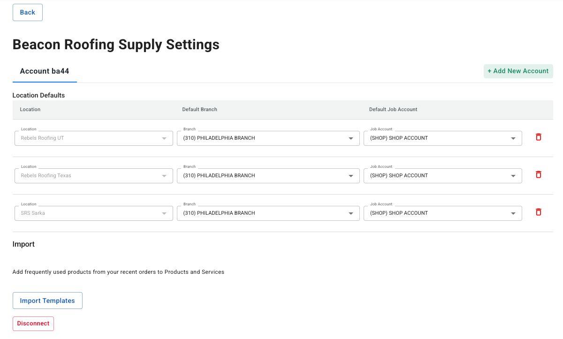This screenshot has width=563, height=339.
Task: Open Job Account dropdown for Rebels Roofing UT
Action: tap(442, 138)
